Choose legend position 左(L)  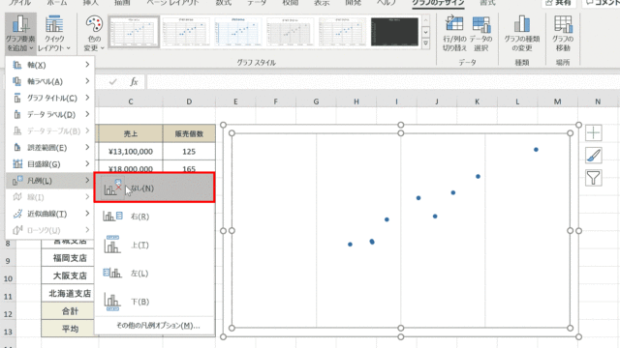coord(155,273)
